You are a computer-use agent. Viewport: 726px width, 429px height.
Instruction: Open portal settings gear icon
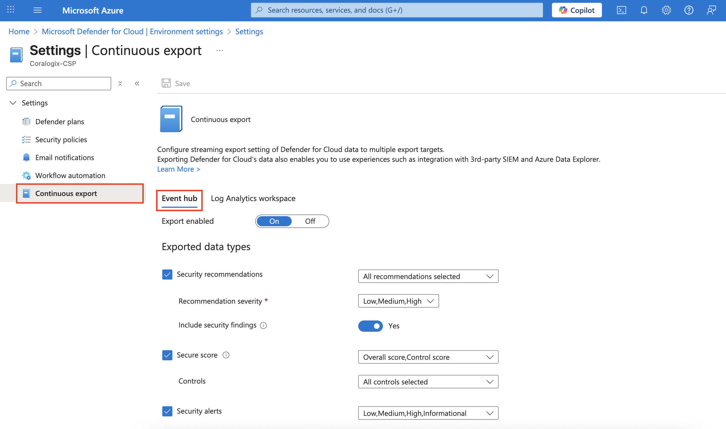[x=666, y=10]
